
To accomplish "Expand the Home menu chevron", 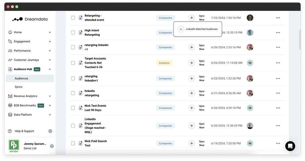I will pos(50,32).
